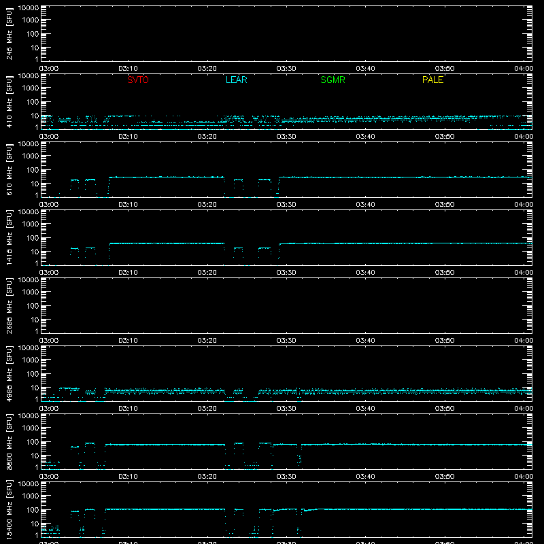544x544 pixels.
Task: Click the 04:00 time label under 8800 MHz plot
Action: pos(524,477)
